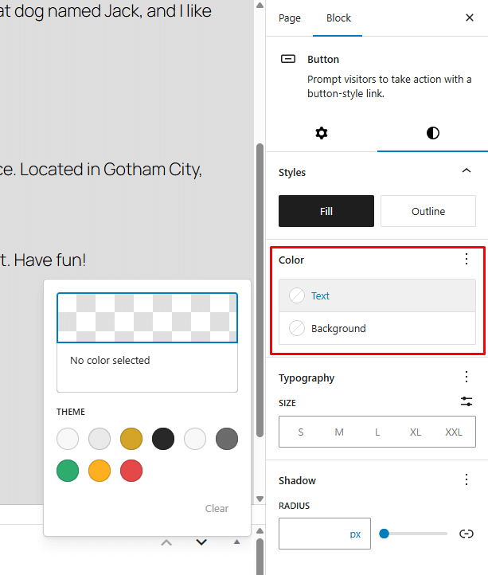Viewport: 488px width, 575px height.
Task: Click the Button block icon
Action: (288, 59)
